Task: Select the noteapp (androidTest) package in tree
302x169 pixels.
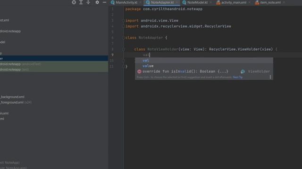Action: tap(54, 64)
